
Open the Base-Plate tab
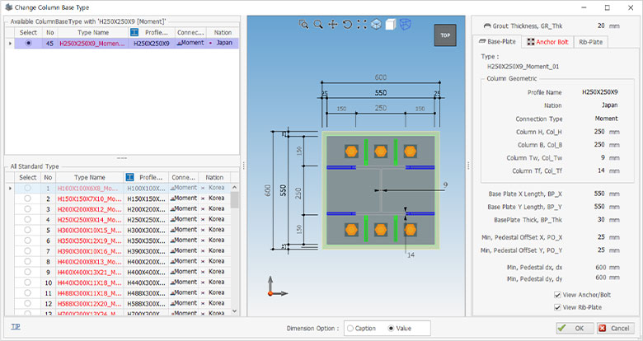click(497, 42)
